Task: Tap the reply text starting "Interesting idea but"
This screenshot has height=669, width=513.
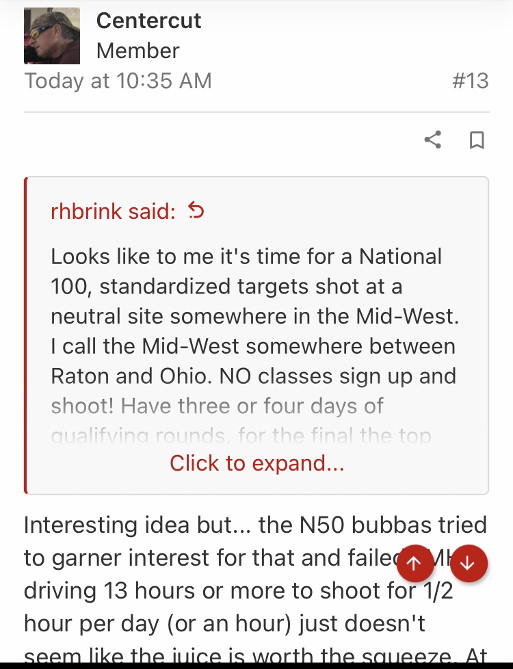Action: coord(255,525)
